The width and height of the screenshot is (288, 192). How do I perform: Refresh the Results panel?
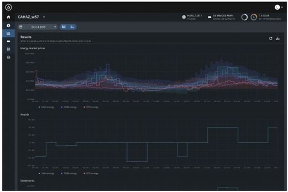[x=271, y=39]
